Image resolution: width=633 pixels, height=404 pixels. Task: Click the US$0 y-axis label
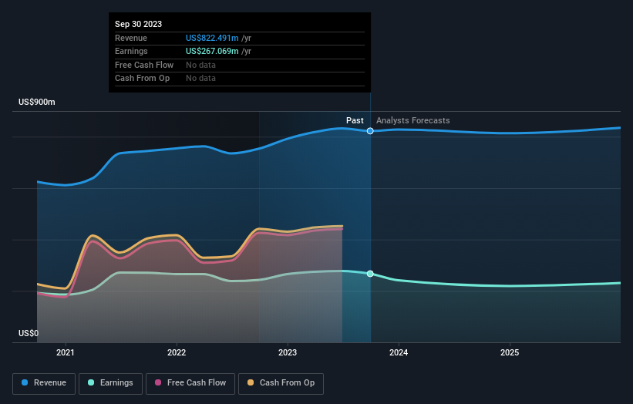[x=29, y=333]
